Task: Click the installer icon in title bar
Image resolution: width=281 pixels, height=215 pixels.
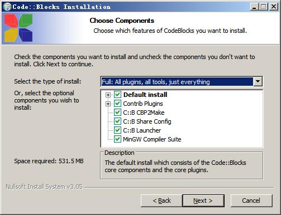Action: pyautogui.click(x=7, y=7)
